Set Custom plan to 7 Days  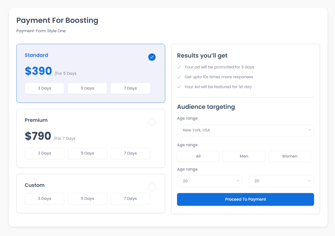[x=130, y=199]
